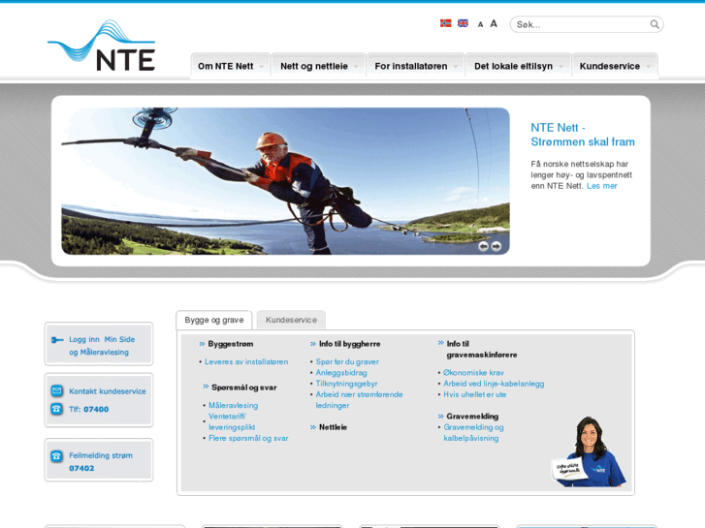Open Gravemelding og kabelpåvisning link
This screenshot has width=705, height=528.
click(x=473, y=433)
